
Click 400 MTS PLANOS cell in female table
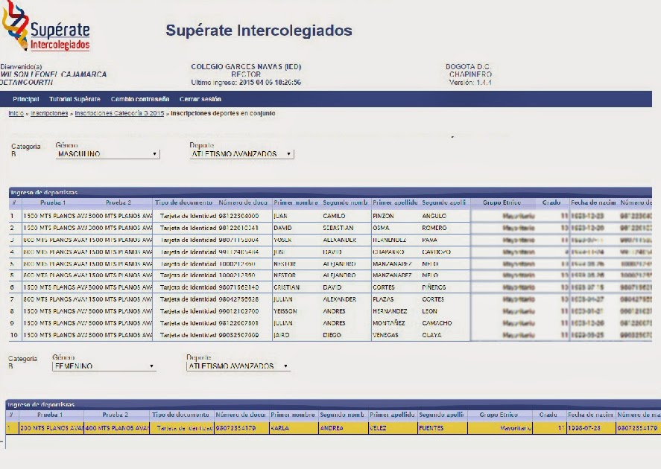point(117,428)
